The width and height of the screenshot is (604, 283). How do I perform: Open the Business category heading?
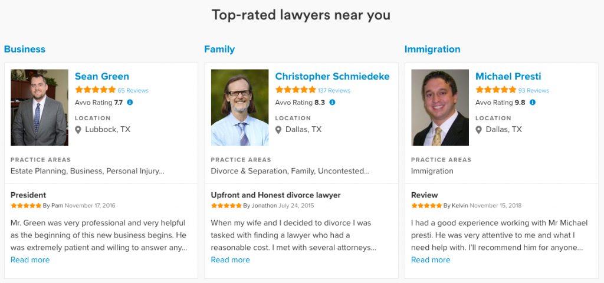(25, 50)
